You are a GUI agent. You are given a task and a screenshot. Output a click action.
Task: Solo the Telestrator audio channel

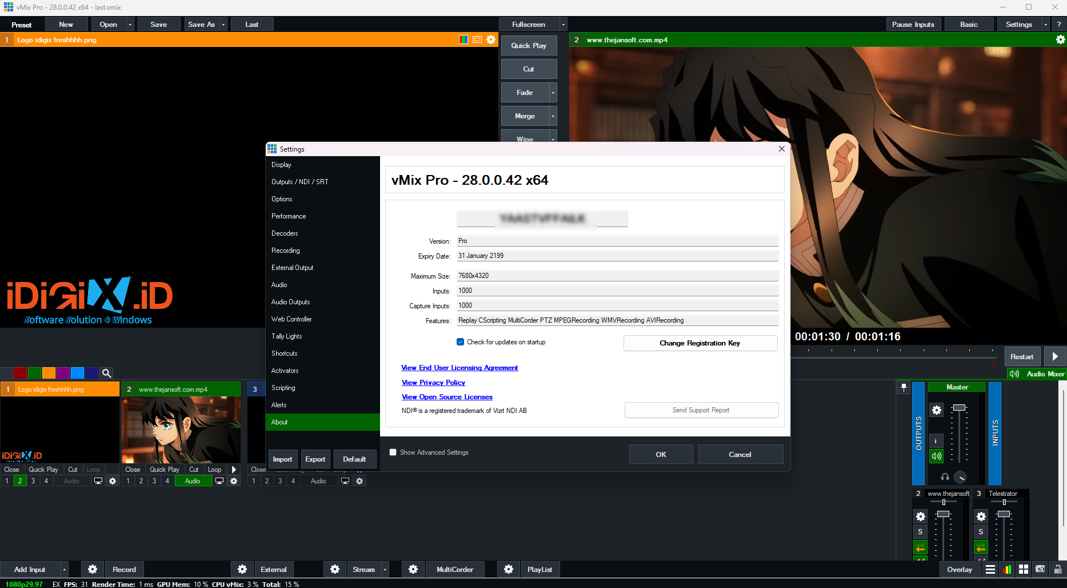(981, 532)
